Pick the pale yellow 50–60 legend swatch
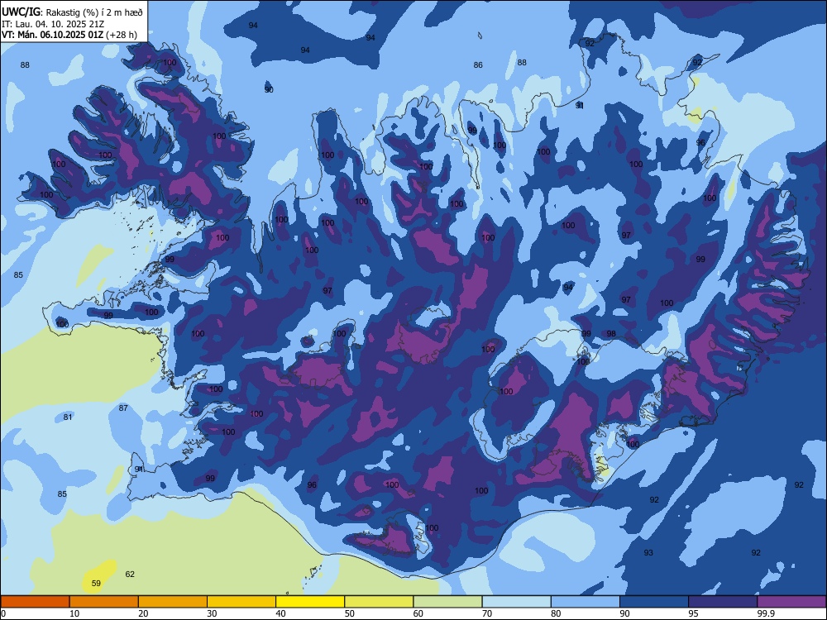This screenshot has width=827, height=620. (380, 602)
